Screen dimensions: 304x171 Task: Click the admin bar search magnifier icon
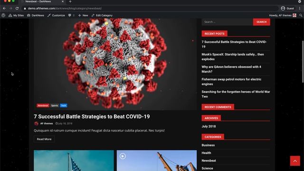pos(301,15)
